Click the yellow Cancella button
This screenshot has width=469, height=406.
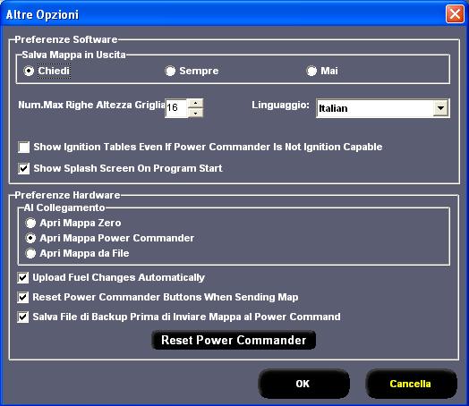coord(411,384)
